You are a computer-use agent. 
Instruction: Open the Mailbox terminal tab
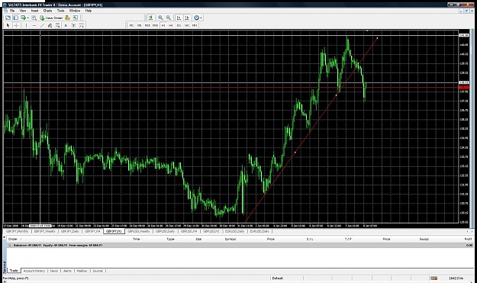click(x=82, y=271)
